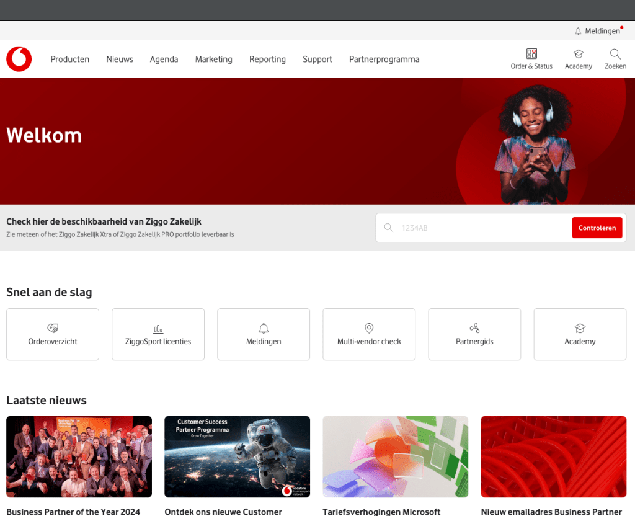Open the Multi-vendor check location tile
Viewport: 635px width, 516px height.
pyautogui.click(x=369, y=334)
